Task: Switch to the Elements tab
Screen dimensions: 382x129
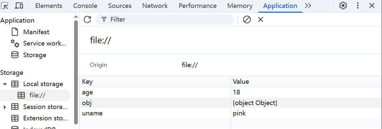Action: click(x=49, y=6)
